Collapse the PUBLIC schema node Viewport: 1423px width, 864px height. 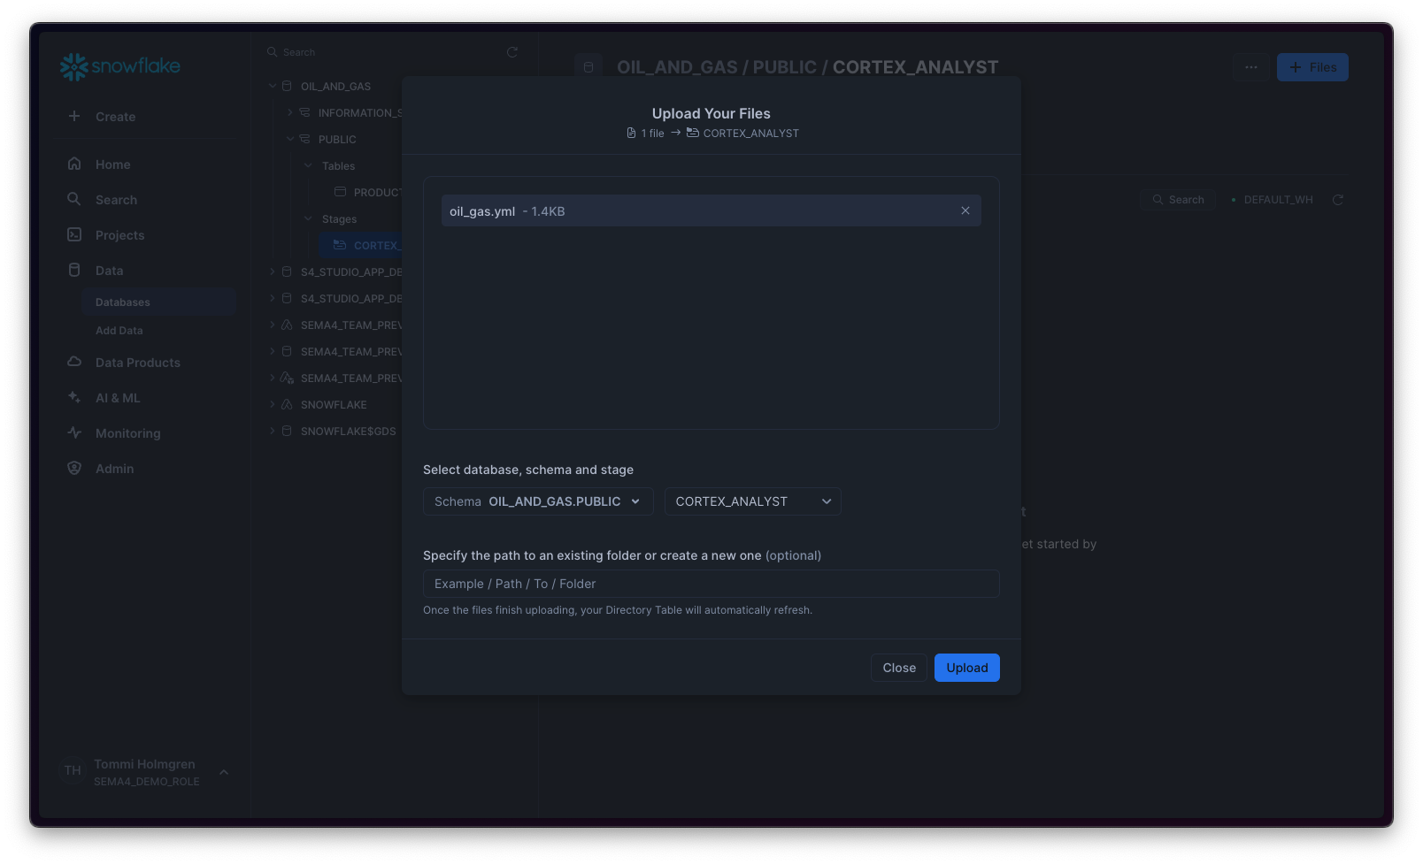click(x=289, y=139)
